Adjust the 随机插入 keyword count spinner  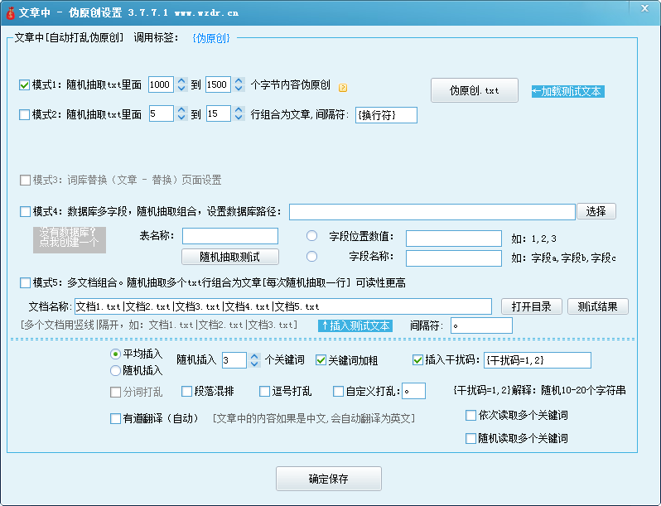(x=255, y=360)
